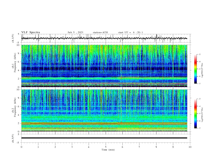The image size is (214, 165).
Task: Click the ch.1 frequency tick label "4"
Action: tap(19, 70)
